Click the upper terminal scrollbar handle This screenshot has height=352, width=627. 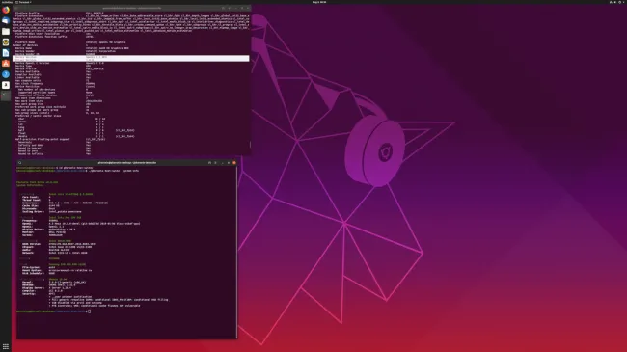tap(250, 144)
